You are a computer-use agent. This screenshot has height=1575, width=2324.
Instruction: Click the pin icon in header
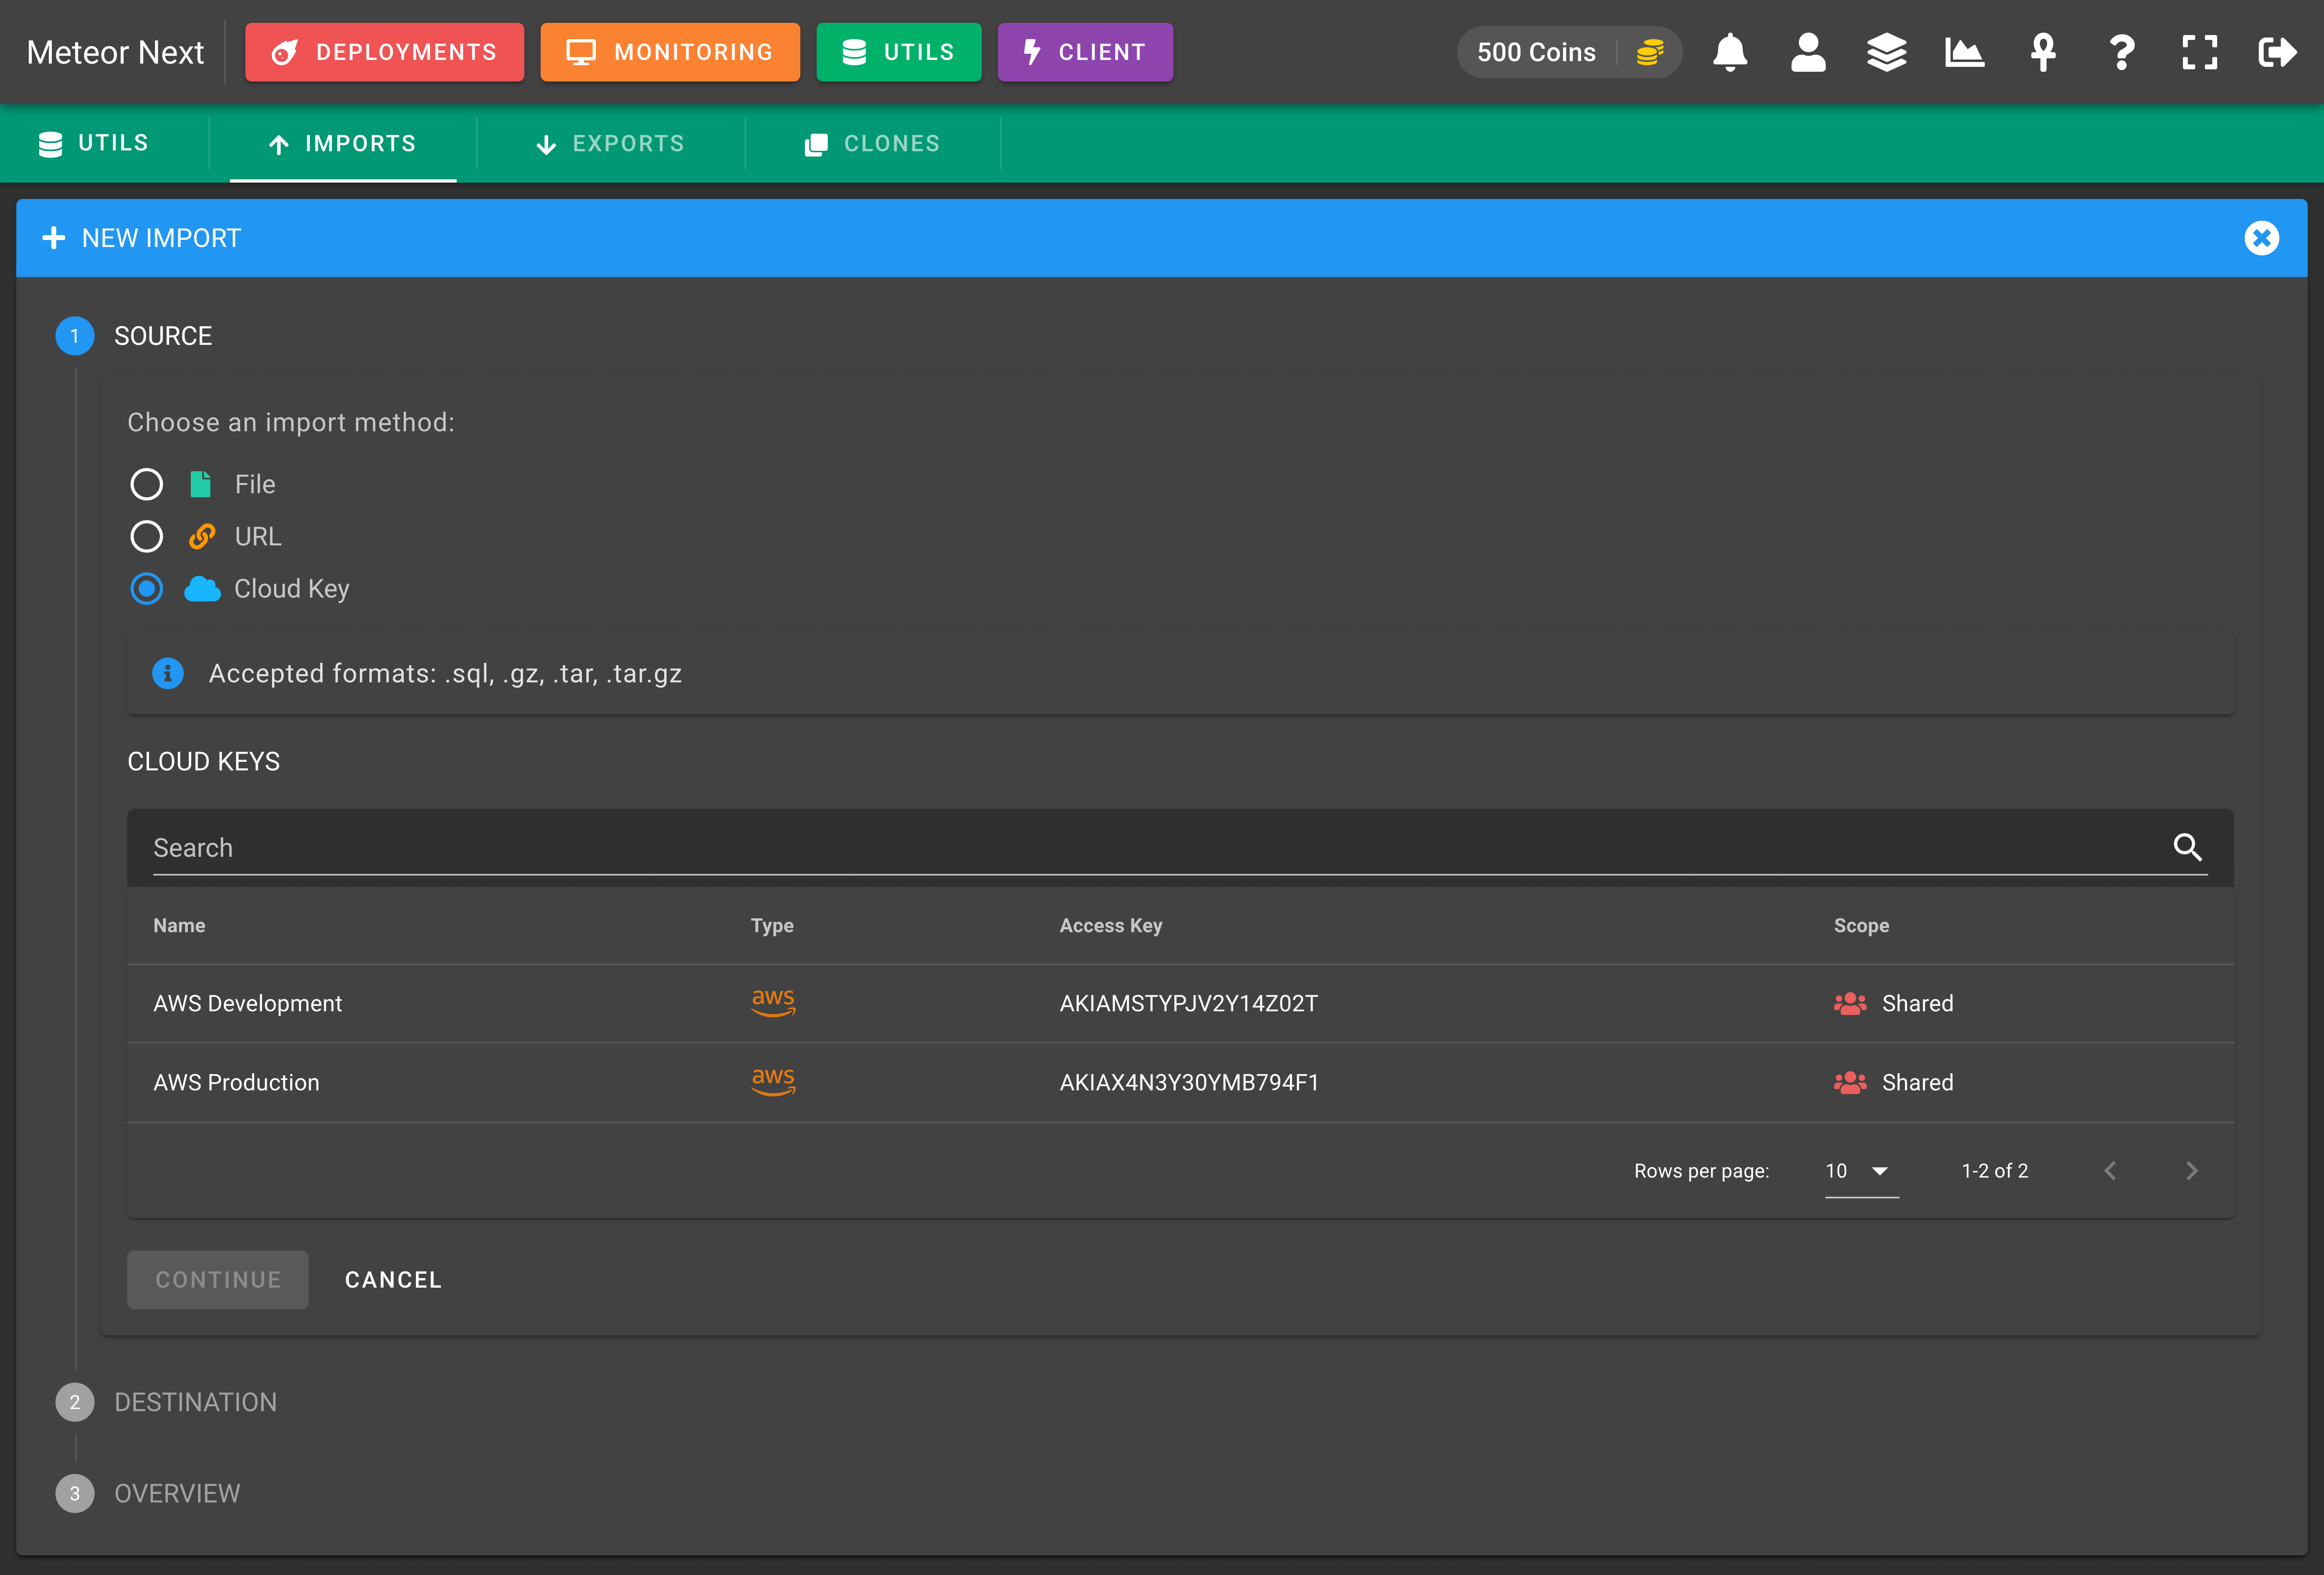click(x=2043, y=52)
